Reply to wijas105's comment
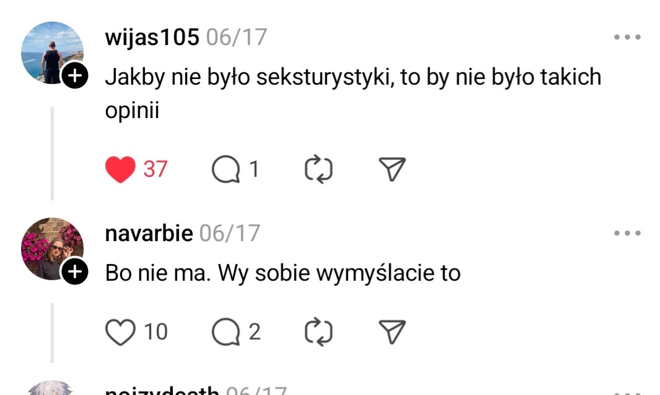Viewport: 660px width, 395px height. click(226, 169)
